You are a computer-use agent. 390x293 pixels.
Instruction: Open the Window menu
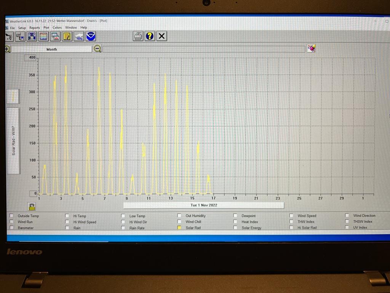click(x=71, y=27)
